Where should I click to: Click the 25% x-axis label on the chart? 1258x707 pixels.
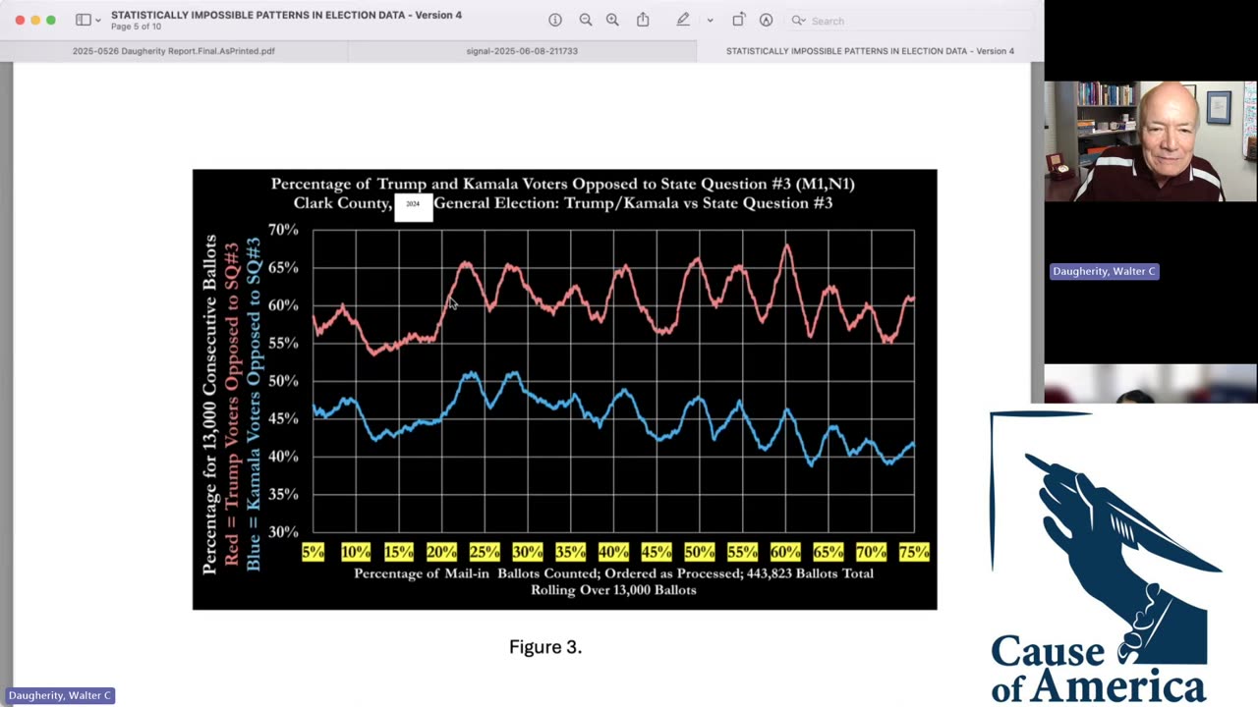tap(485, 552)
